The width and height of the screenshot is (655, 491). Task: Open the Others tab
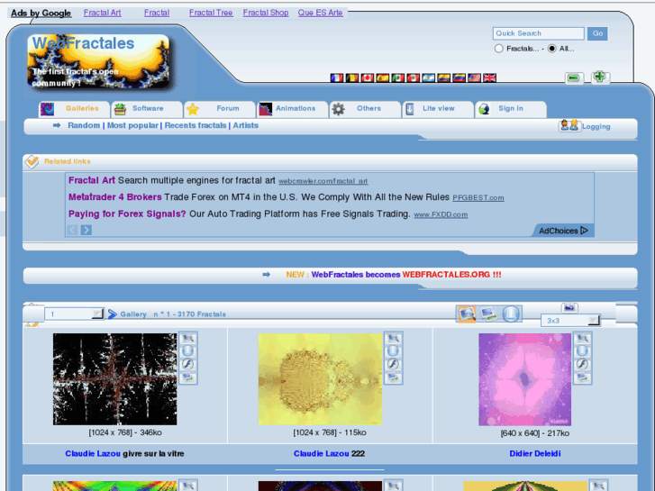click(x=366, y=109)
